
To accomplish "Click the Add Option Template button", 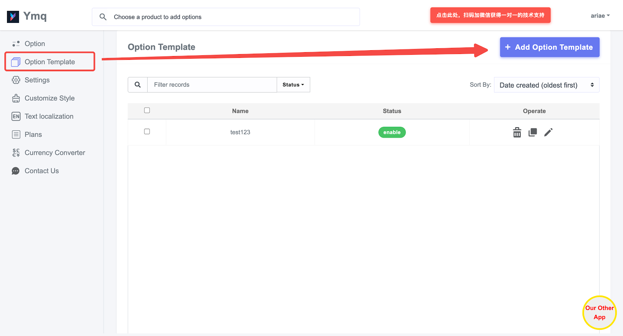I will click(549, 47).
